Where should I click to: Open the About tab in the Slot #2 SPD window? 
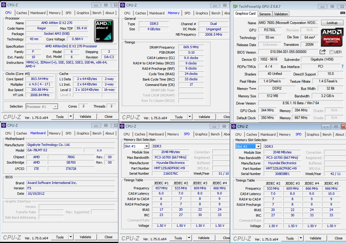[x=340, y=134]
